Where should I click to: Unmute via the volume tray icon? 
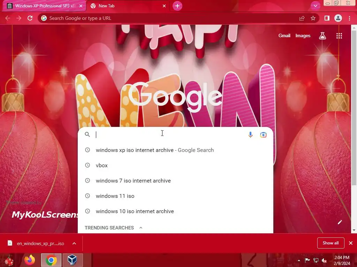tap(324, 260)
